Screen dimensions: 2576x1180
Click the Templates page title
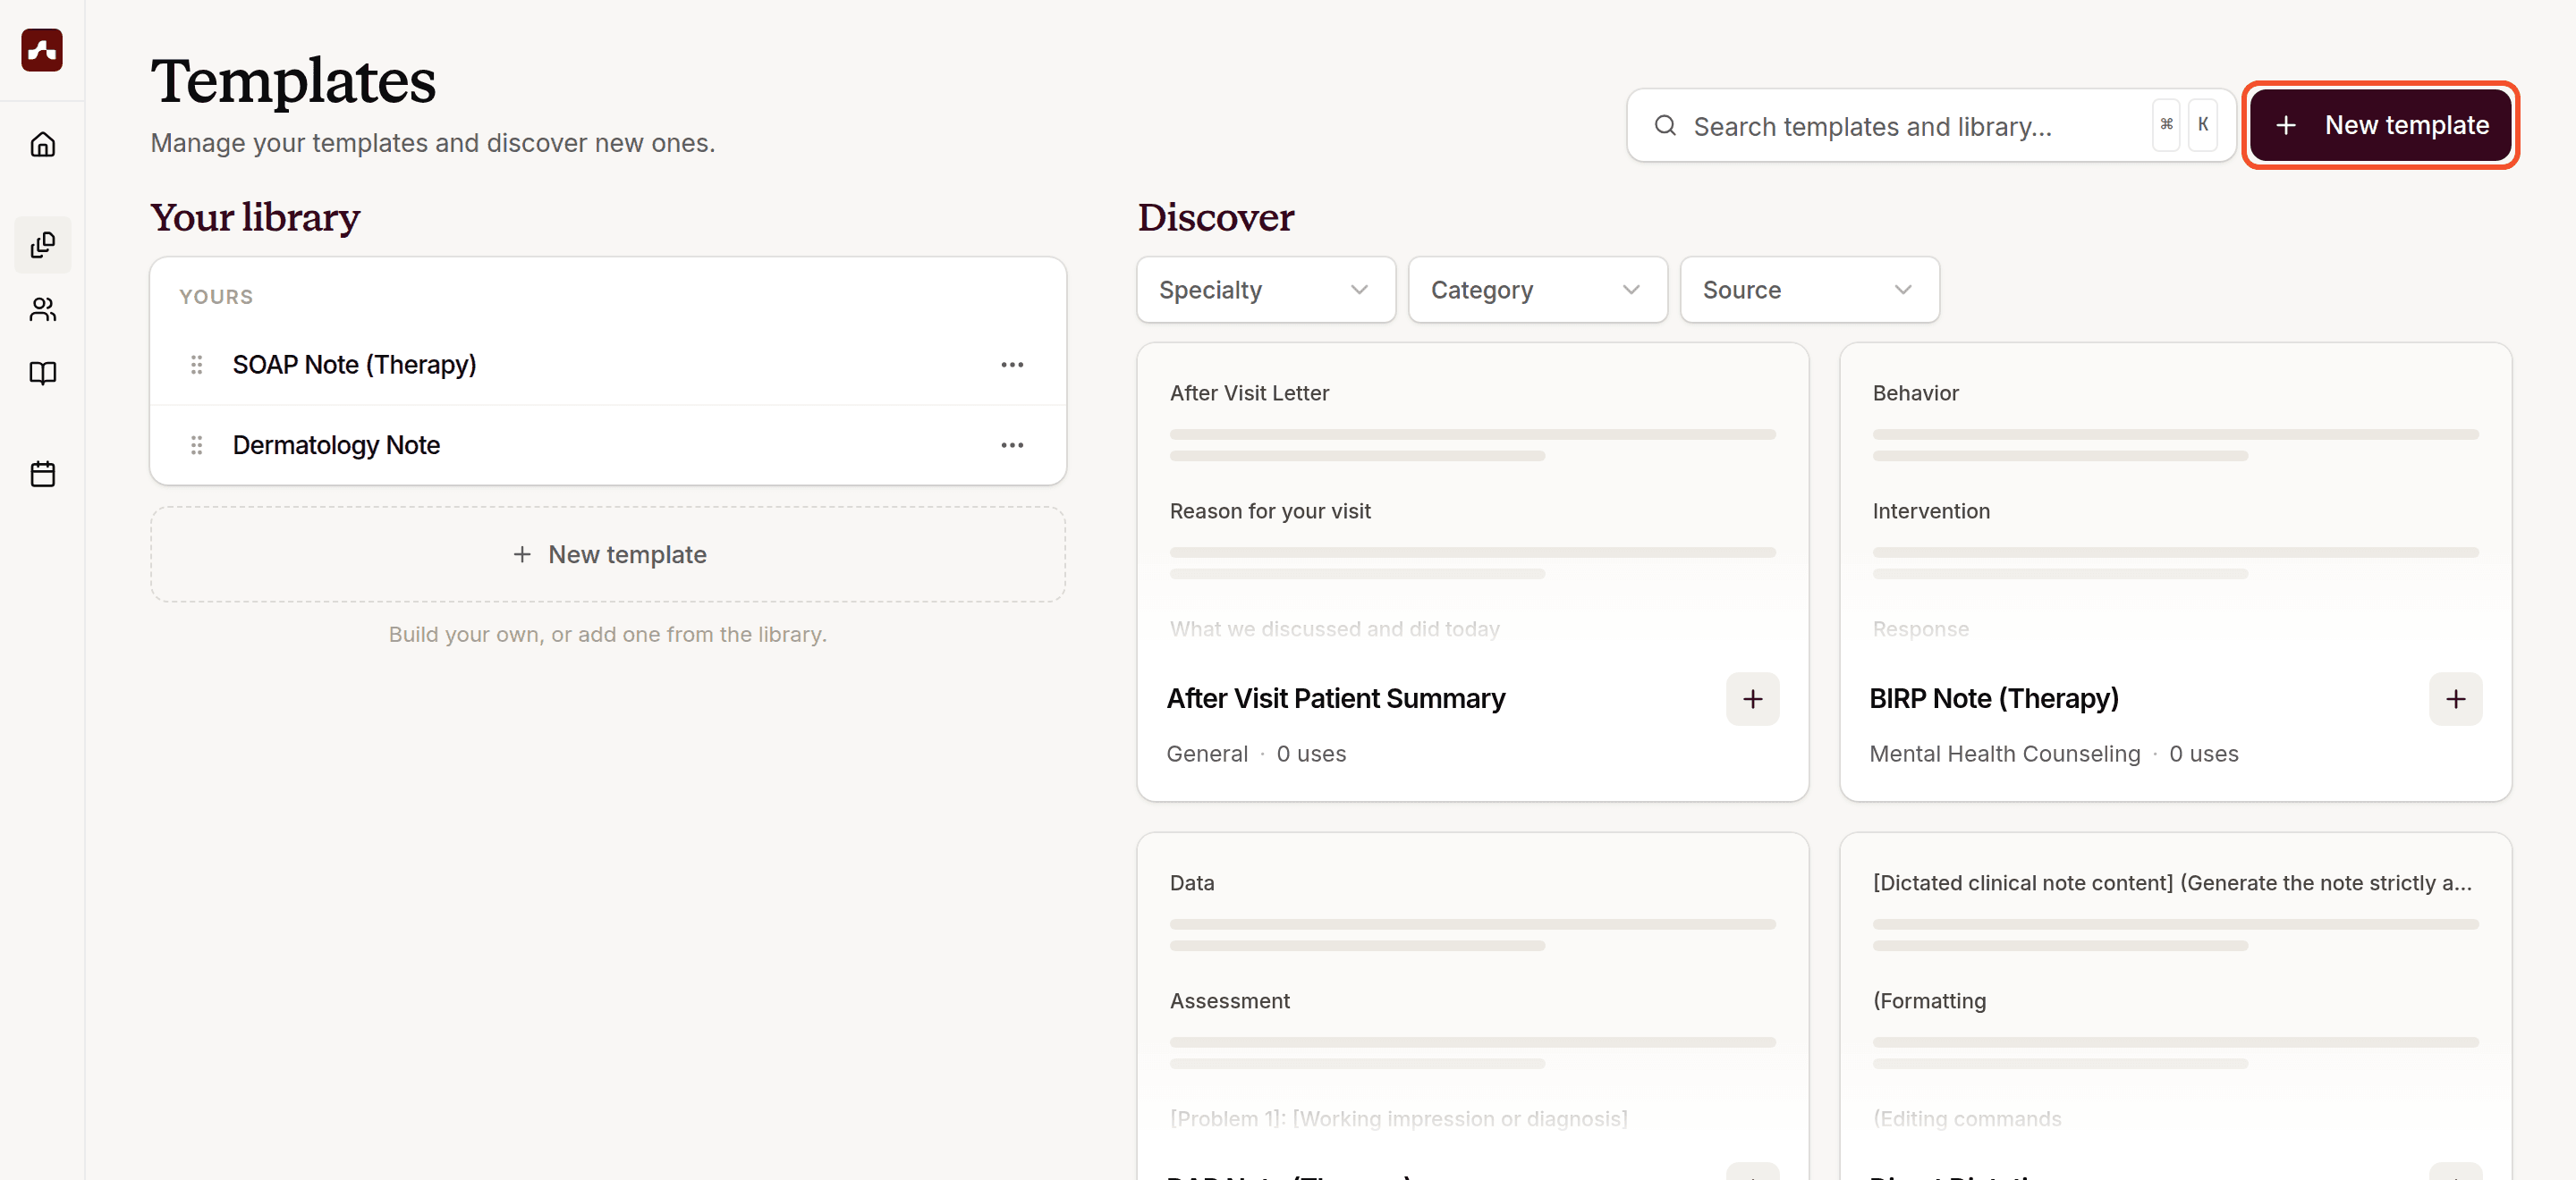pyautogui.click(x=293, y=81)
